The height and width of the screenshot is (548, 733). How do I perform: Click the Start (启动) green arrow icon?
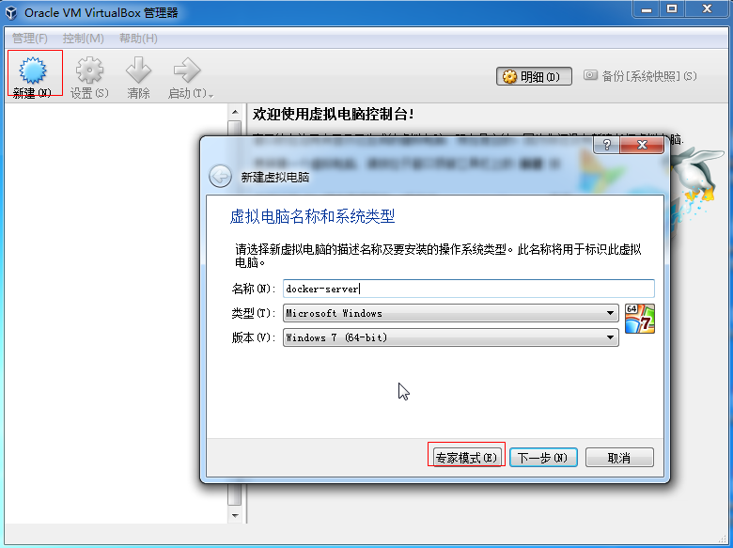tap(187, 70)
